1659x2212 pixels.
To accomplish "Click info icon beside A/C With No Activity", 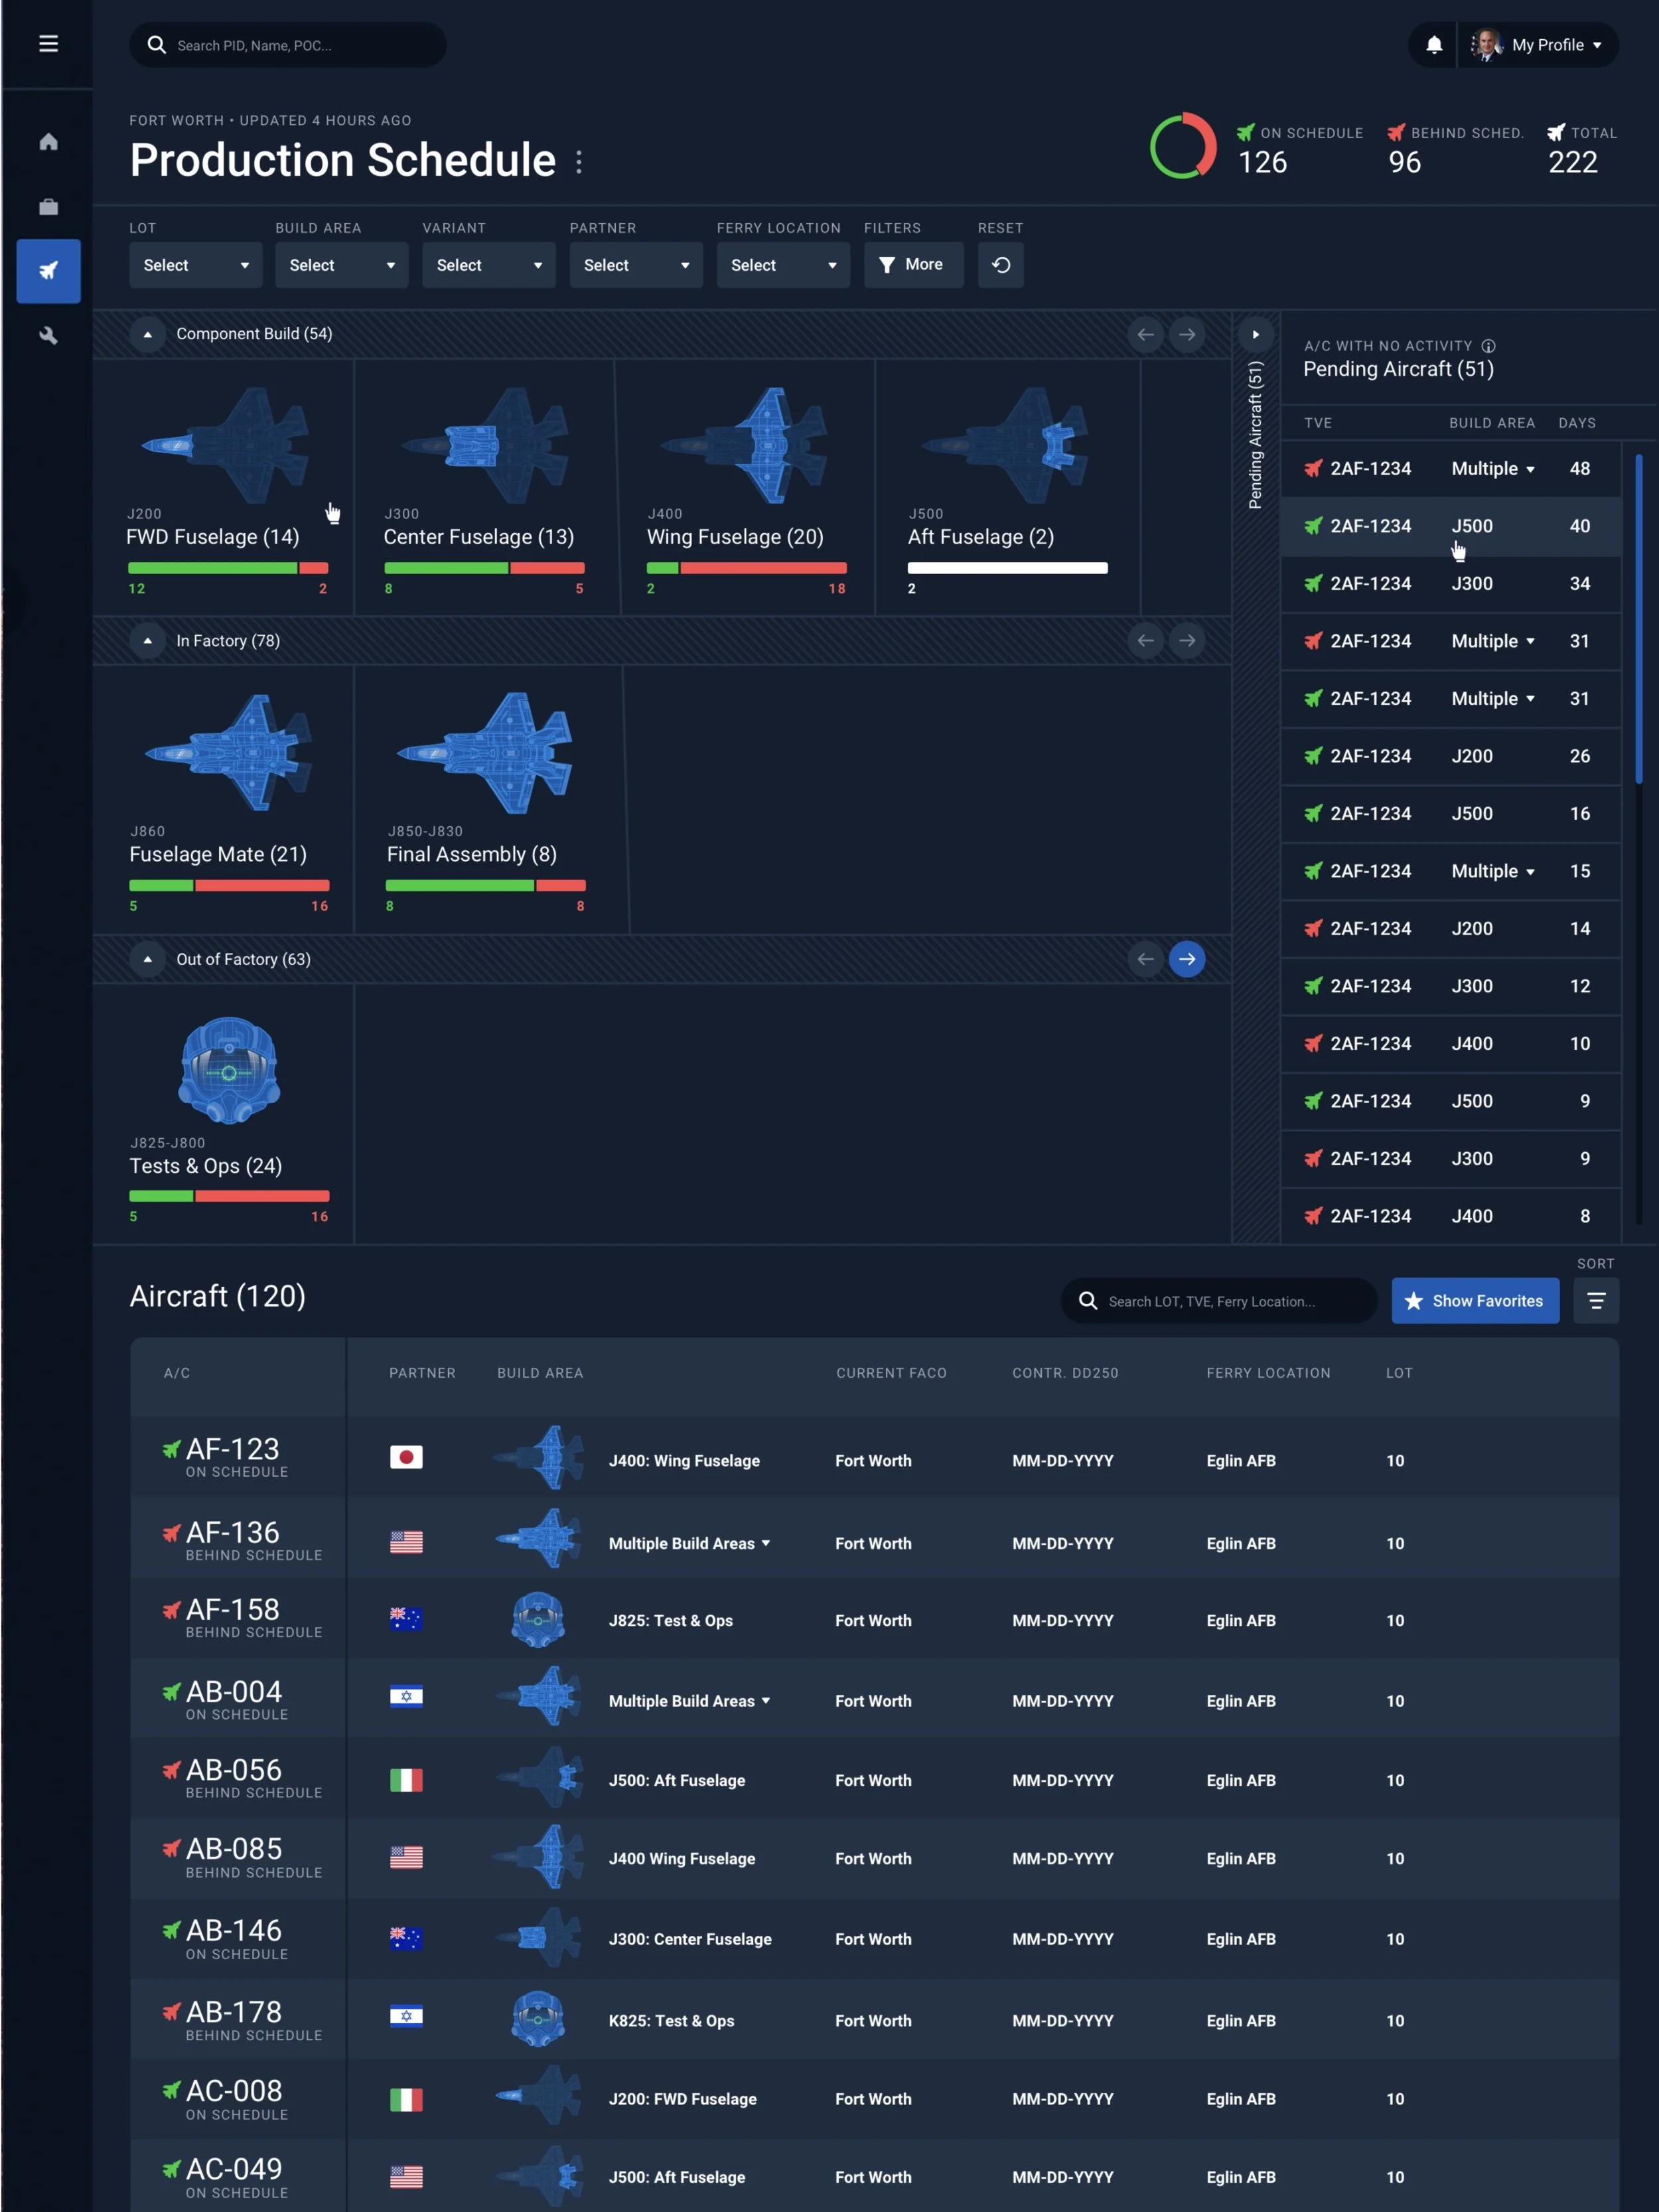I will [x=1488, y=346].
